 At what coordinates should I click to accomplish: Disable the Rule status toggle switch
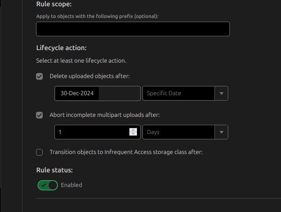tap(48, 185)
